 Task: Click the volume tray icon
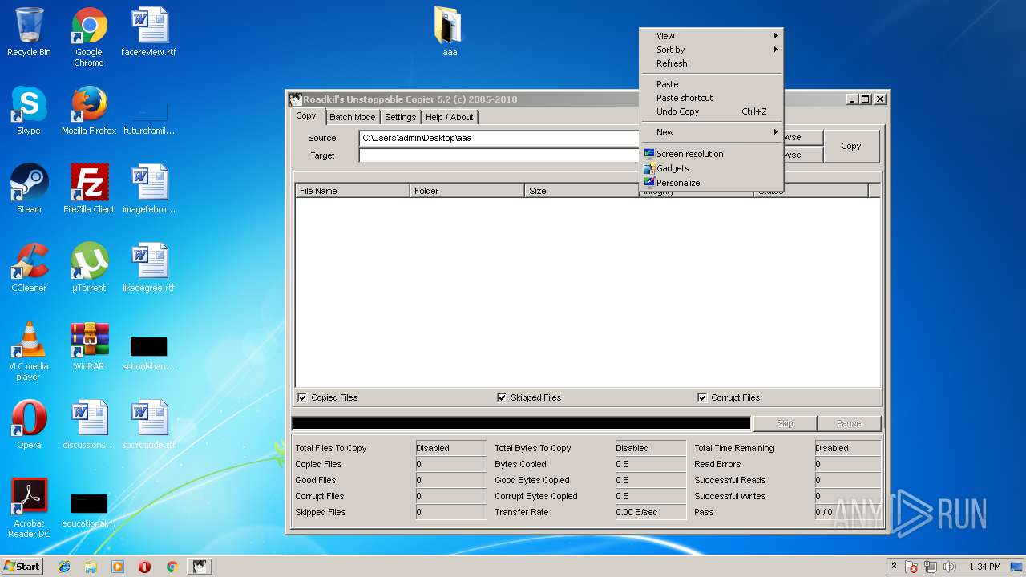951,567
